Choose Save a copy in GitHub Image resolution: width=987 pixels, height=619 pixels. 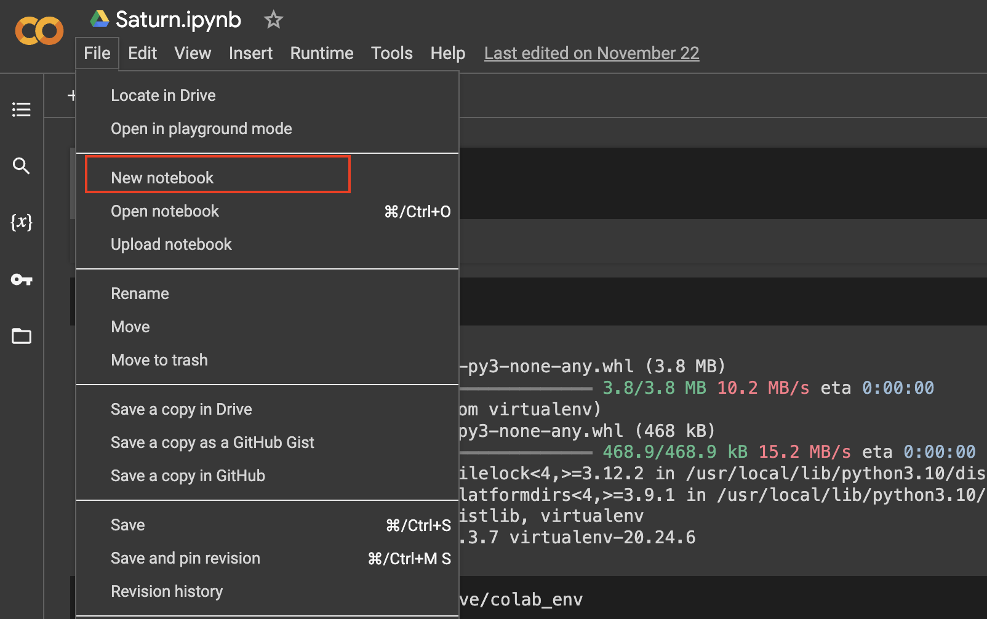[x=268, y=476]
